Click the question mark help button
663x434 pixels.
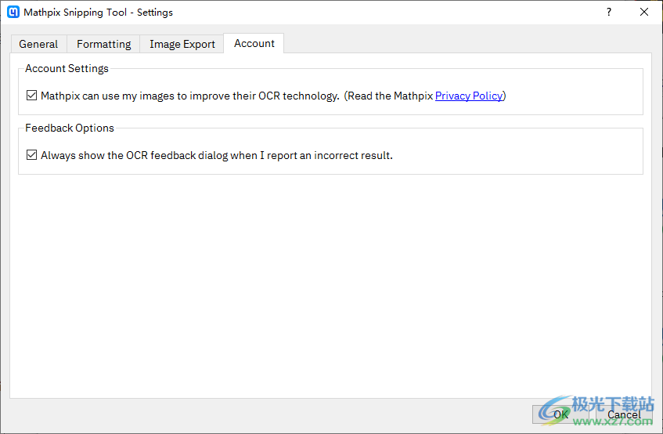coord(609,12)
